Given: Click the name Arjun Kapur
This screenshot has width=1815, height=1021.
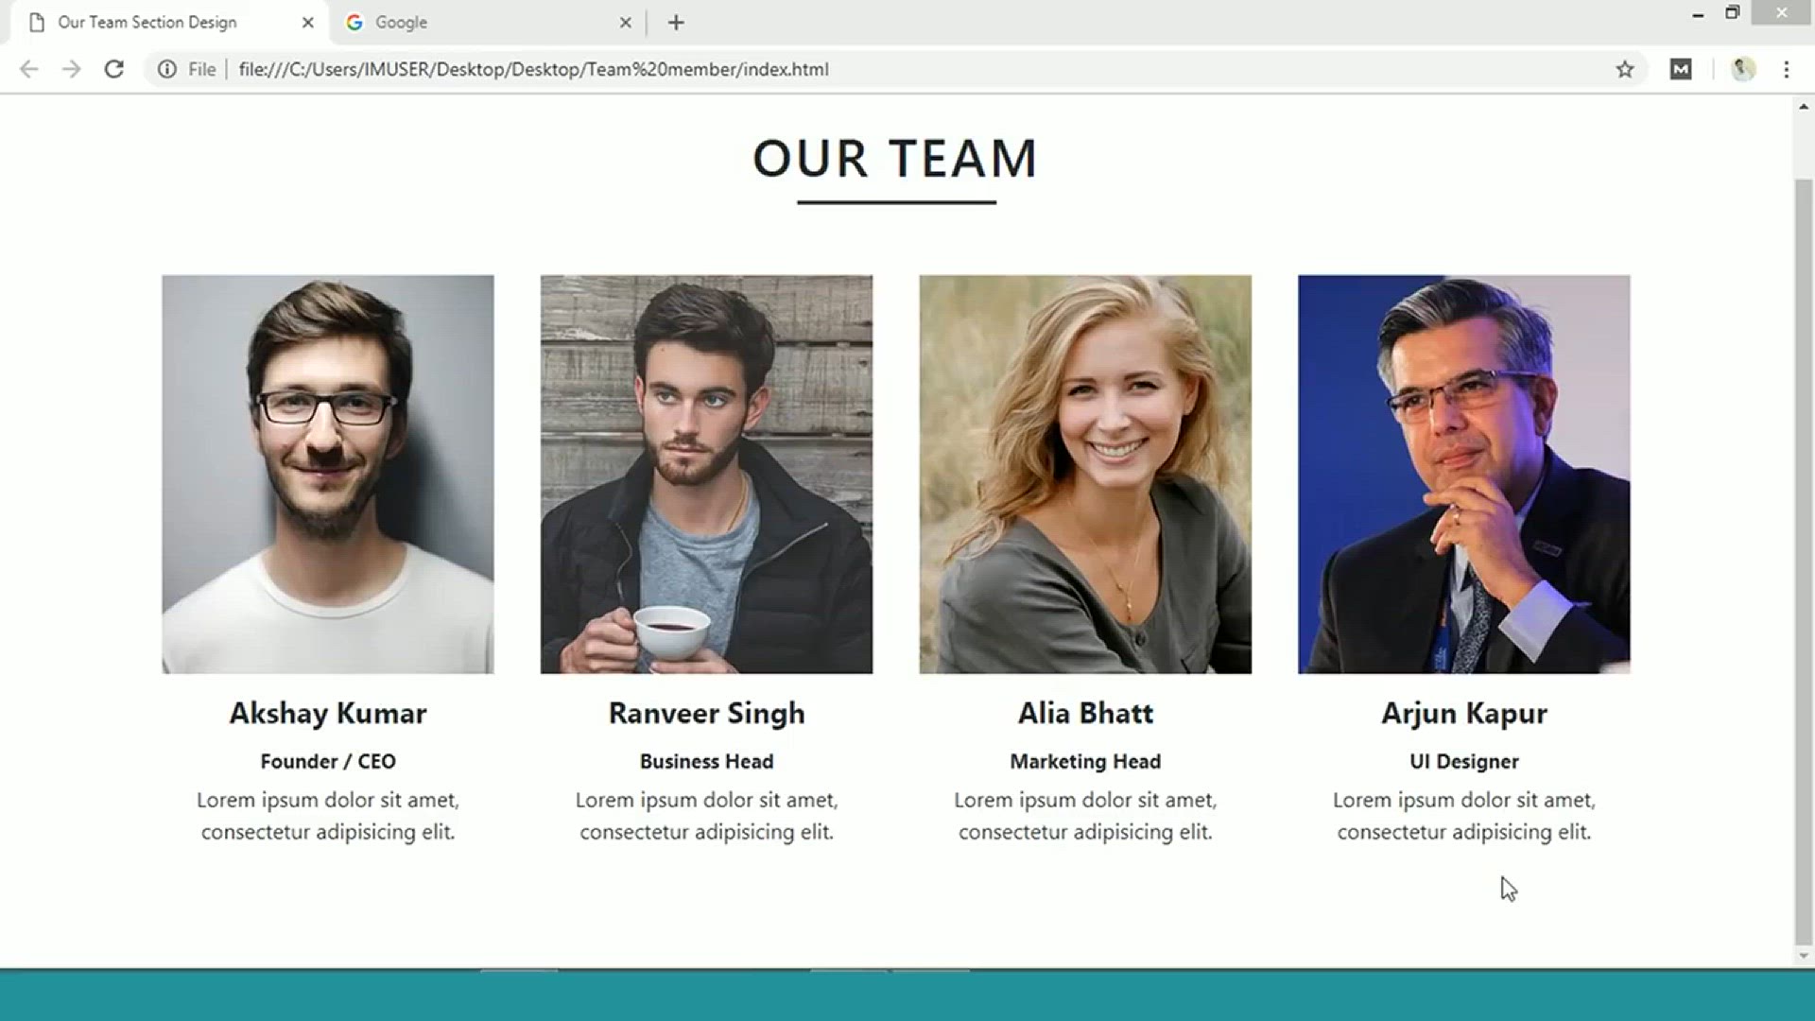Looking at the screenshot, I should tap(1464, 713).
